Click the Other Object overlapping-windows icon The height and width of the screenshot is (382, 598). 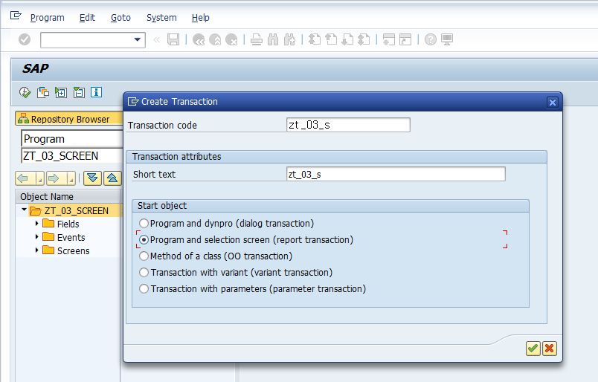pyautogui.click(x=42, y=92)
